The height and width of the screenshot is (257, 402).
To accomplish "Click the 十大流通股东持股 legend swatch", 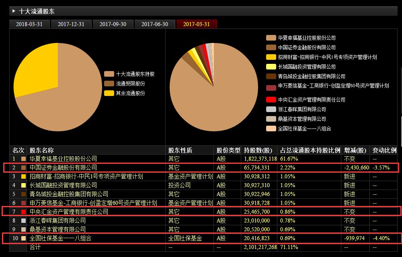I will [x=109, y=73].
